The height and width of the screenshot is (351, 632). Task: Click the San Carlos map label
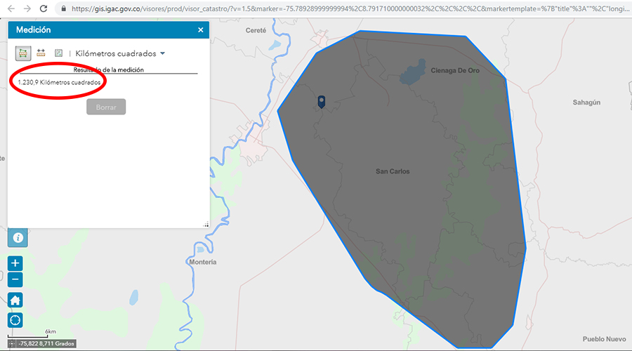point(393,171)
